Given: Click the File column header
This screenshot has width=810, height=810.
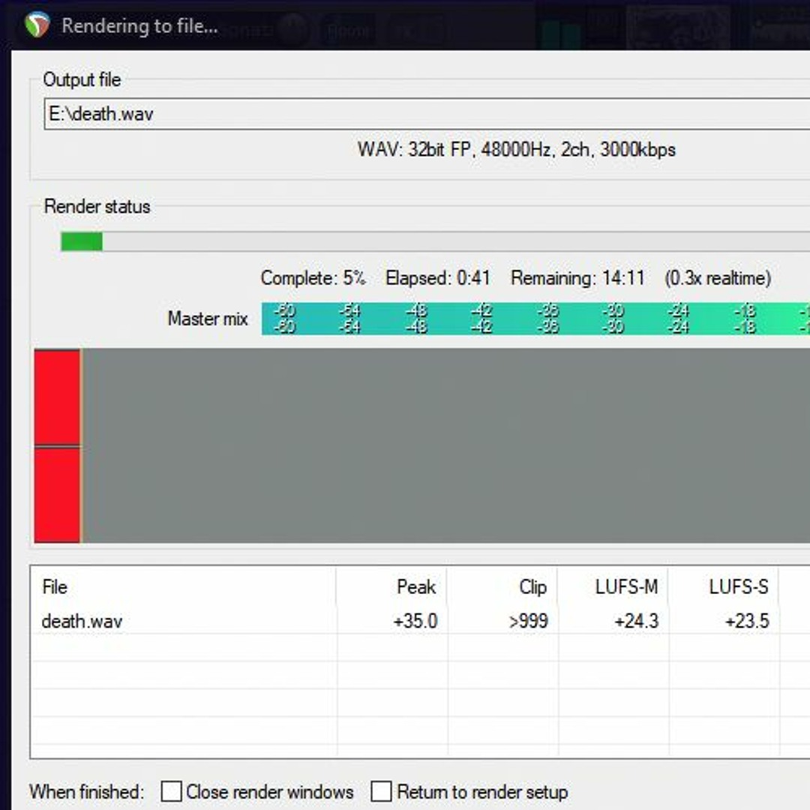Looking at the screenshot, I should tap(55, 587).
